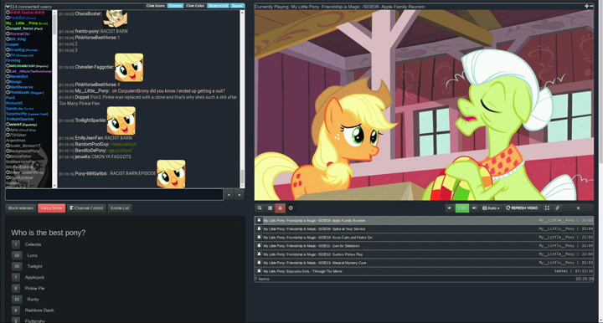This screenshot has height=323, width=603.
Task: Click the chat message input field
Action: (x=114, y=194)
